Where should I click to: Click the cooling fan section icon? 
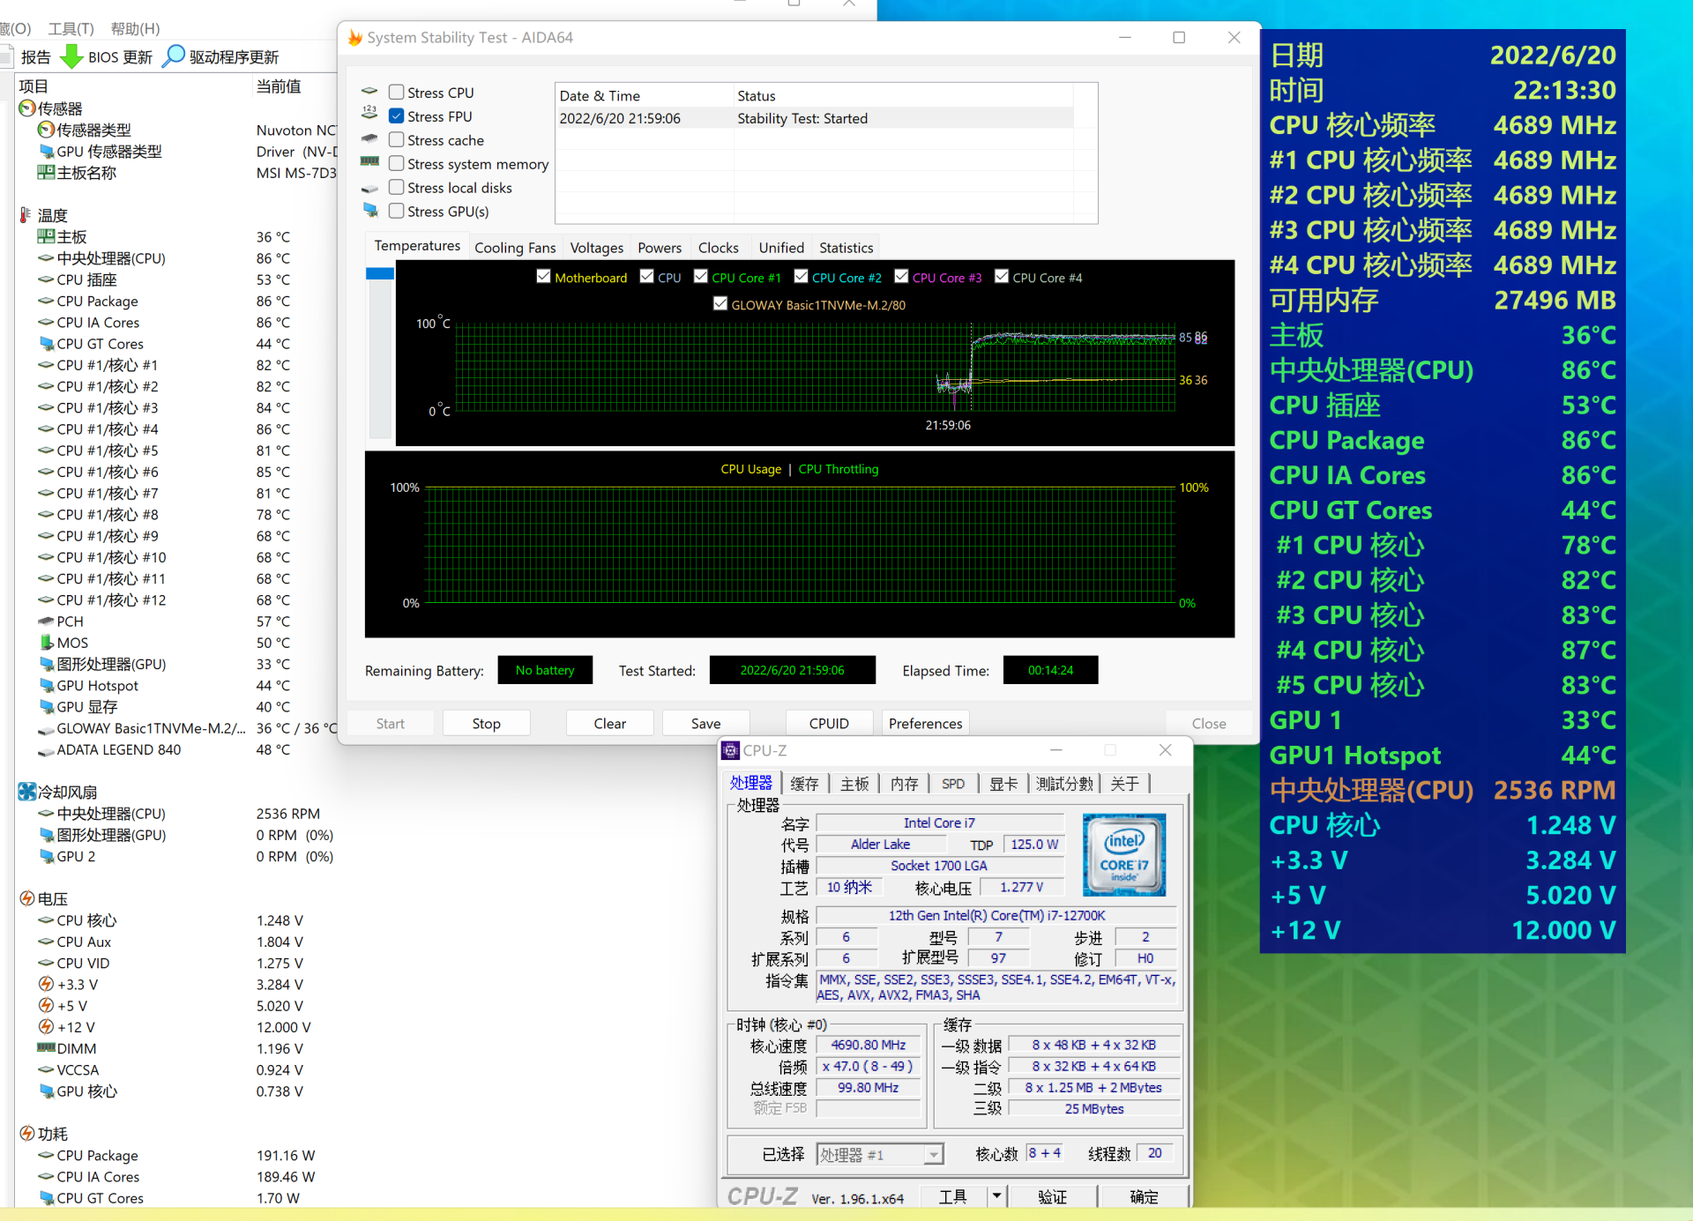coord(27,792)
